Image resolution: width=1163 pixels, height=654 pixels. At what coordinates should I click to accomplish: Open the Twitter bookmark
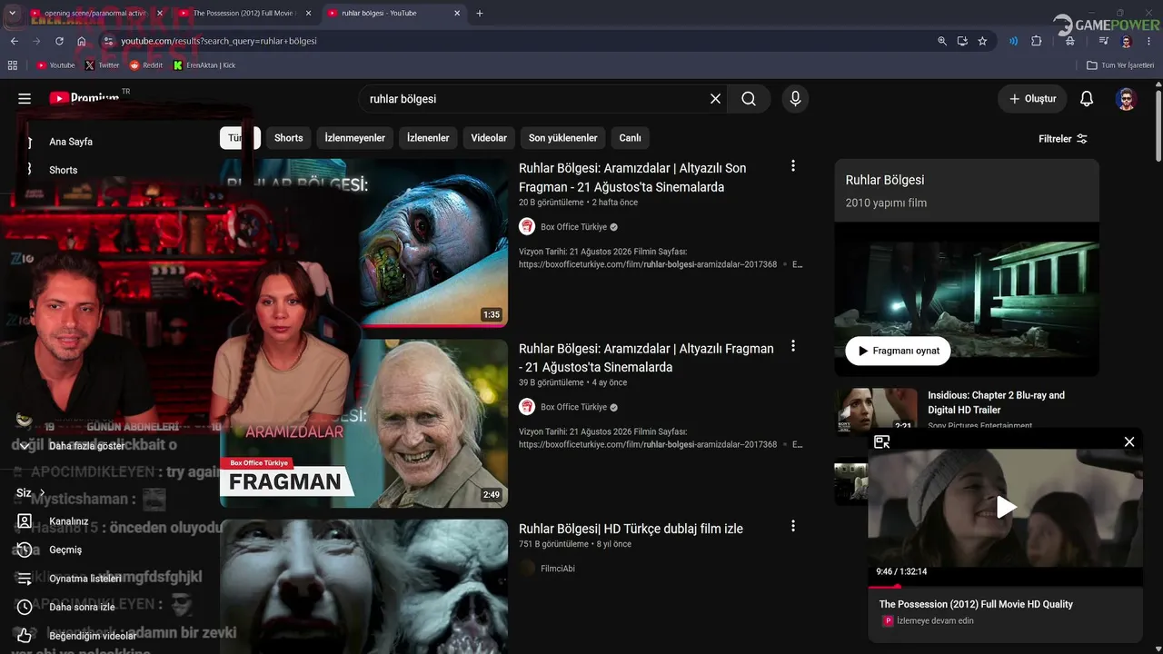(x=102, y=65)
